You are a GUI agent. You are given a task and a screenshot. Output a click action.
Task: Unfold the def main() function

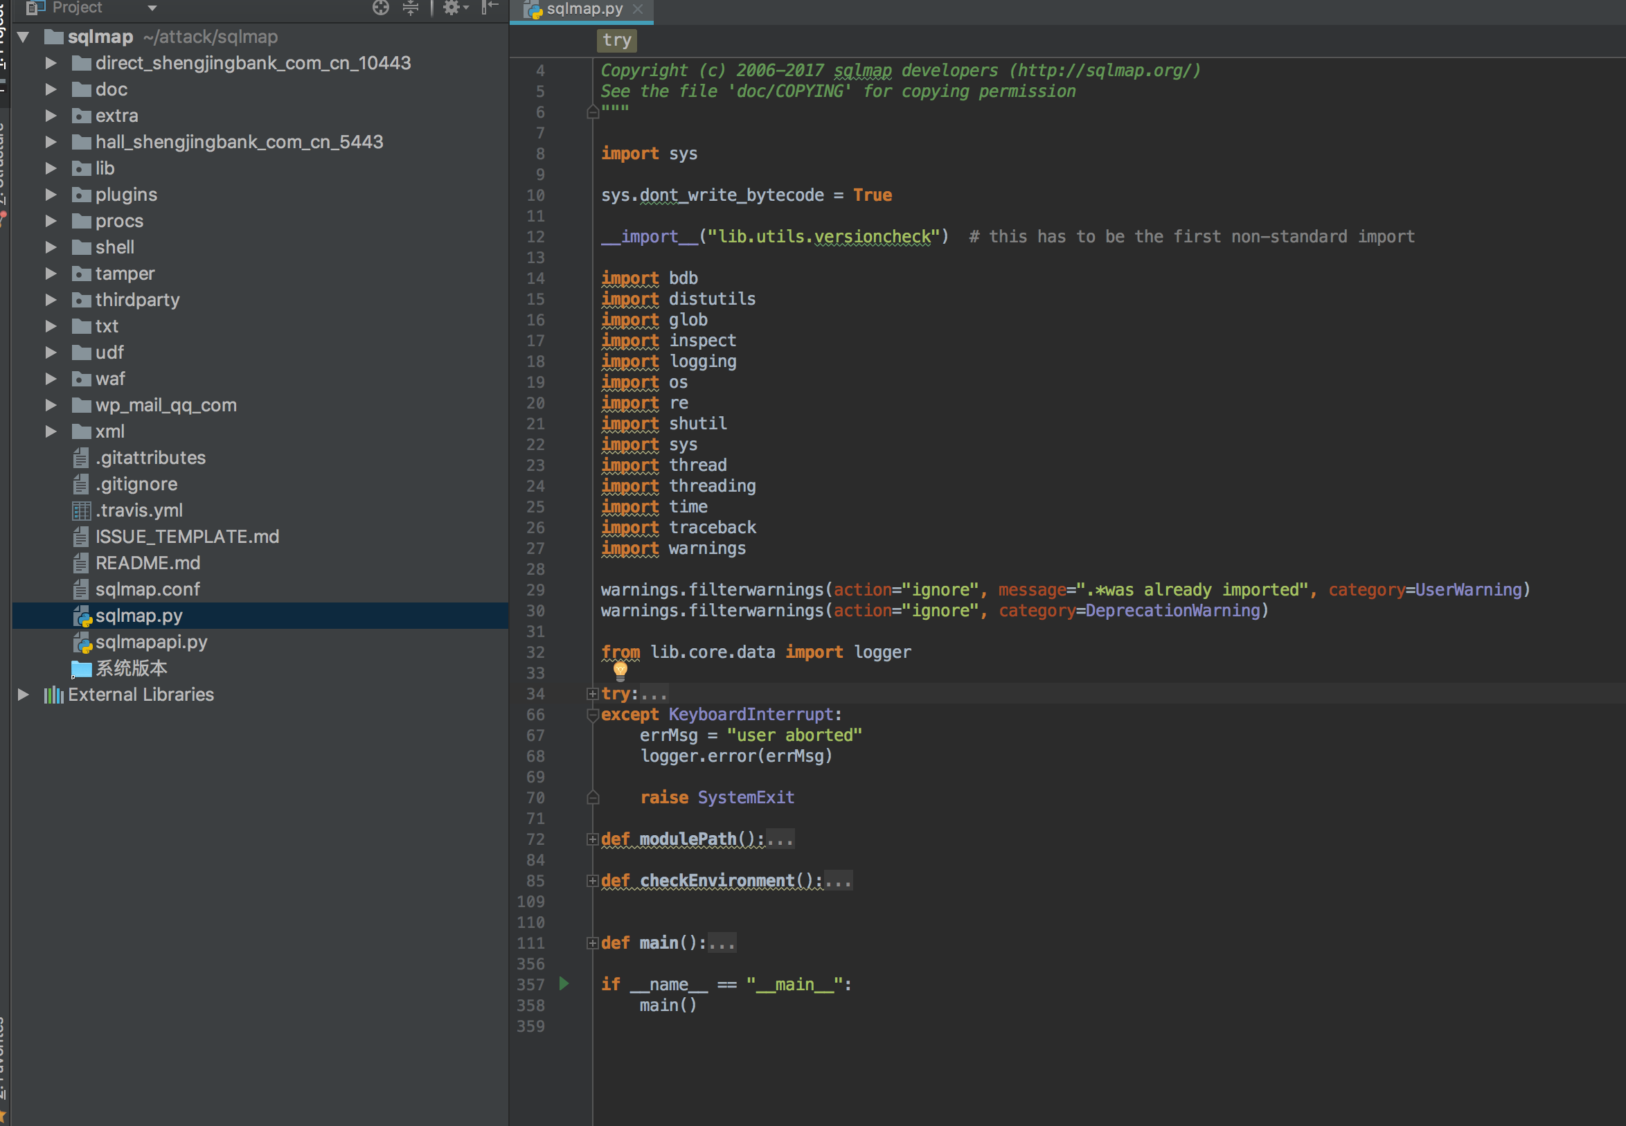click(x=593, y=943)
